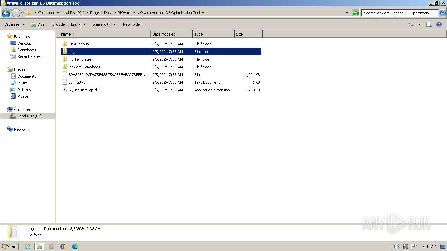447x251 pixels.
Task: Click the Start button
Action: (9, 246)
